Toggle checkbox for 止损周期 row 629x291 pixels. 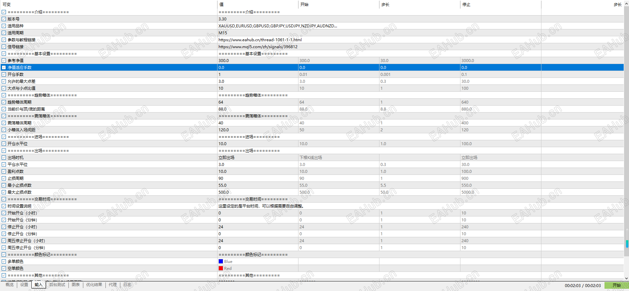(x=4, y=178)
